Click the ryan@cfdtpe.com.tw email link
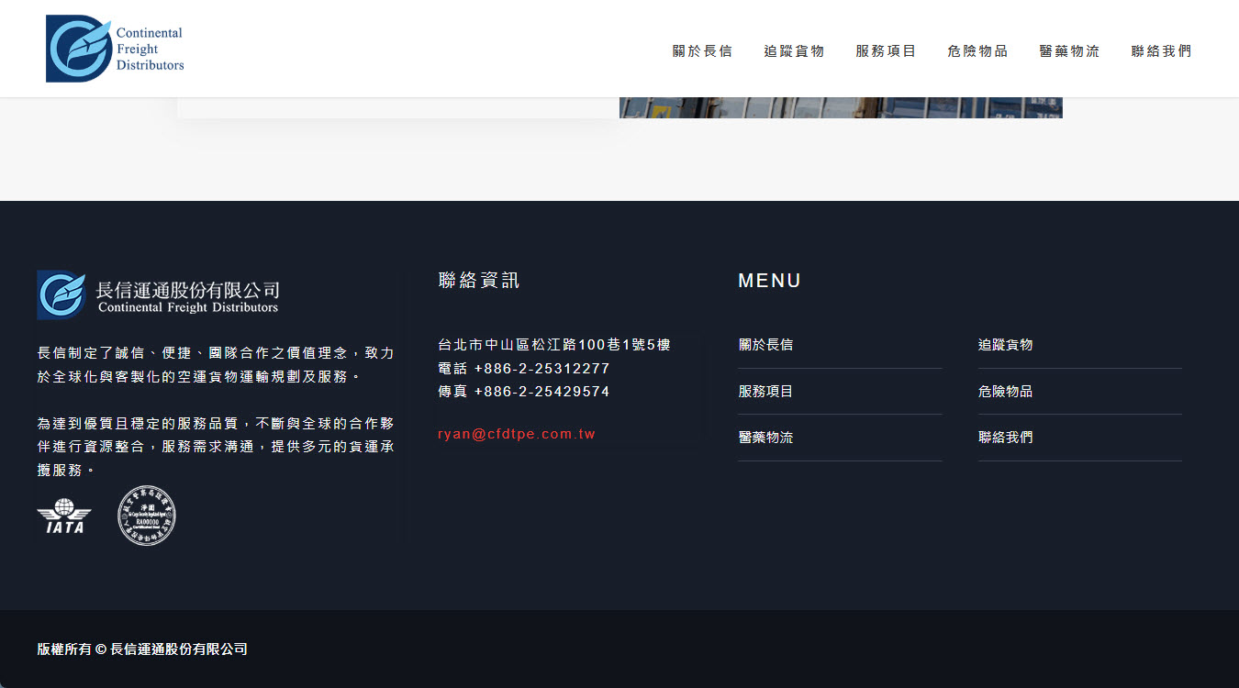1239x688 pixels. [517, 434]
